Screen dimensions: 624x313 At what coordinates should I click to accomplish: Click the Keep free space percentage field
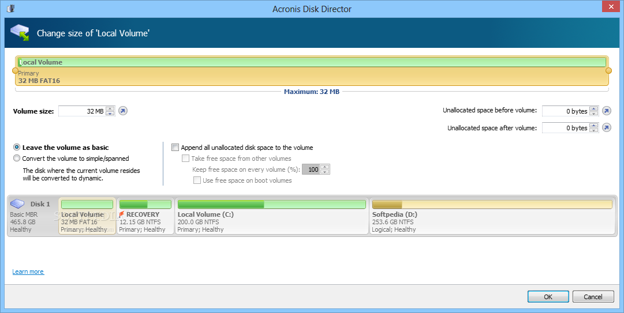(x=312, y=169)
